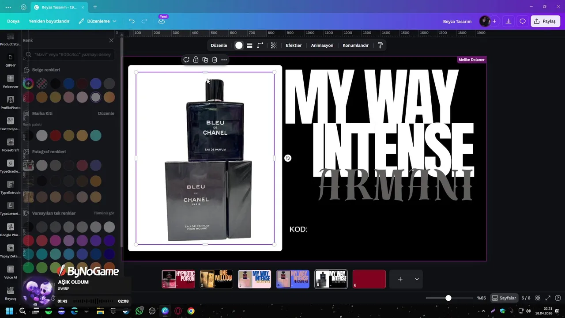Select the KOD: text on canvas
565x318 pixels.
(298, 229)
